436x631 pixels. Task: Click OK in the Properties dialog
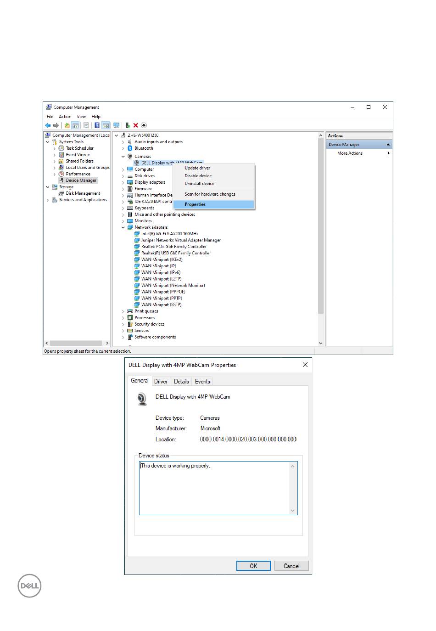(x=253, y=566)
